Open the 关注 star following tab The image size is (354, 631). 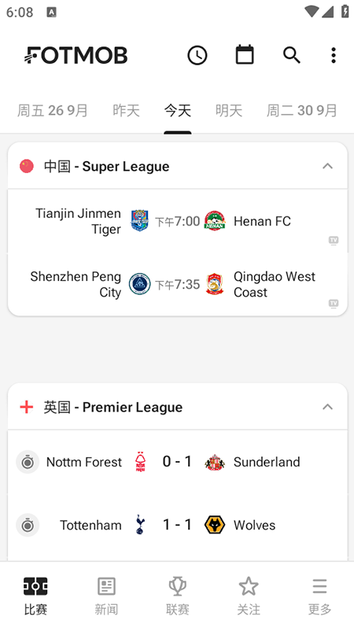(249, 596)
